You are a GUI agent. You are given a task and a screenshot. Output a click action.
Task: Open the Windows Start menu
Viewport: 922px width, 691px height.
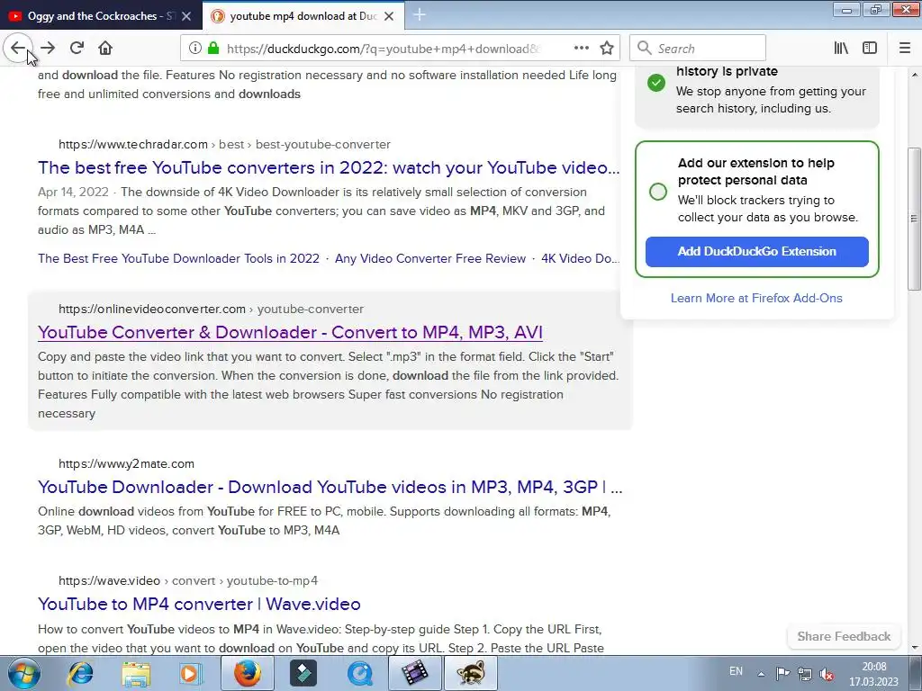24,673
